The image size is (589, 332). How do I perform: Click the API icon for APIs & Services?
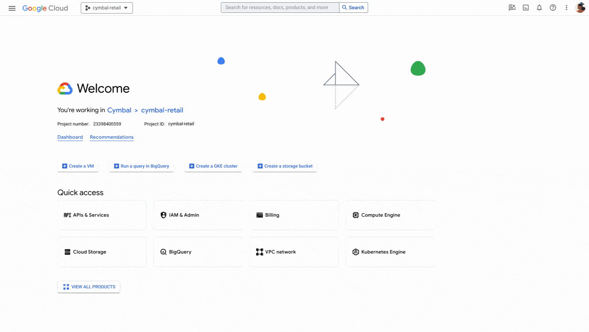coord(67,215)
